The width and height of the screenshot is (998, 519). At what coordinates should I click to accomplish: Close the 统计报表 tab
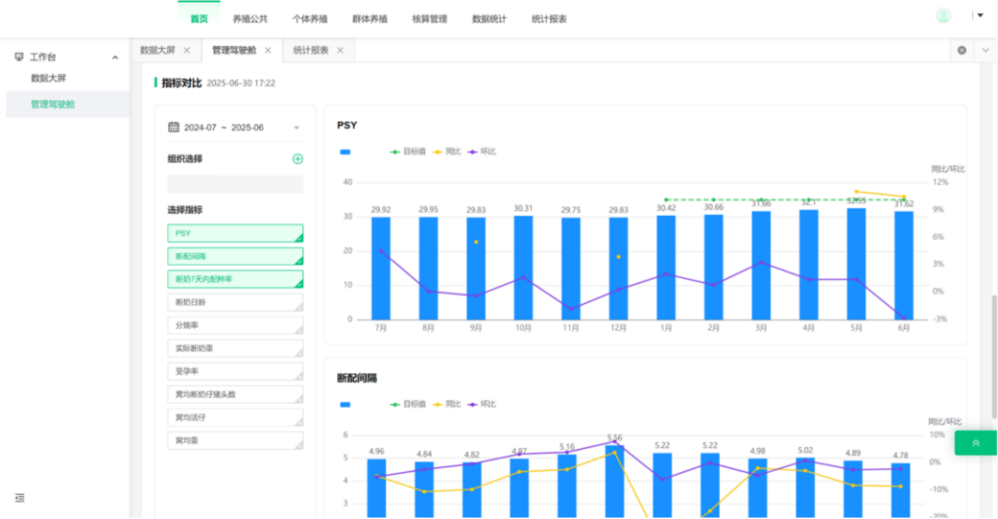(340, 51)
